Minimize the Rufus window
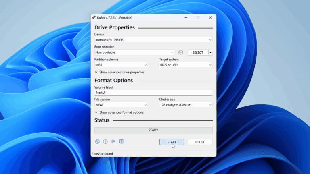 pyautogui.click(x=186, y=18)
